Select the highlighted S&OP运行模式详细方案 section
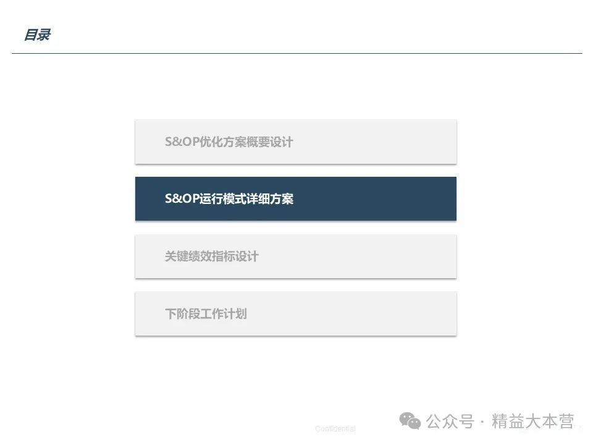The height and width of the screenshot is (445, 593). tap(296, 198)
